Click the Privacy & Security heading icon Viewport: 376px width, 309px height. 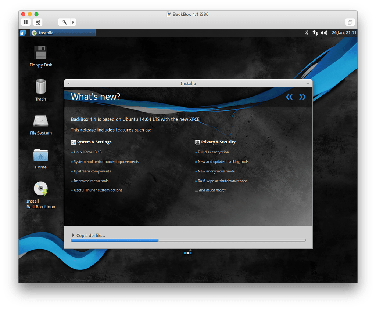click(197, 142)
